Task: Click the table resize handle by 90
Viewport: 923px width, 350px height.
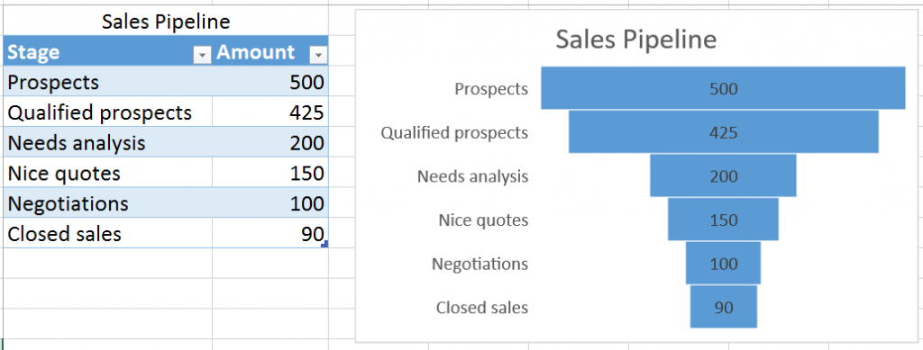Action: click(324, 244)
